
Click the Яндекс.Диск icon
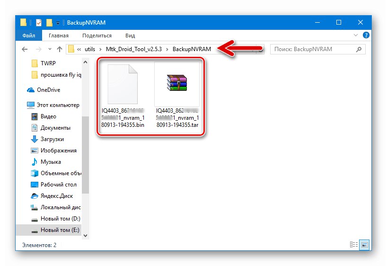[35, 196]
